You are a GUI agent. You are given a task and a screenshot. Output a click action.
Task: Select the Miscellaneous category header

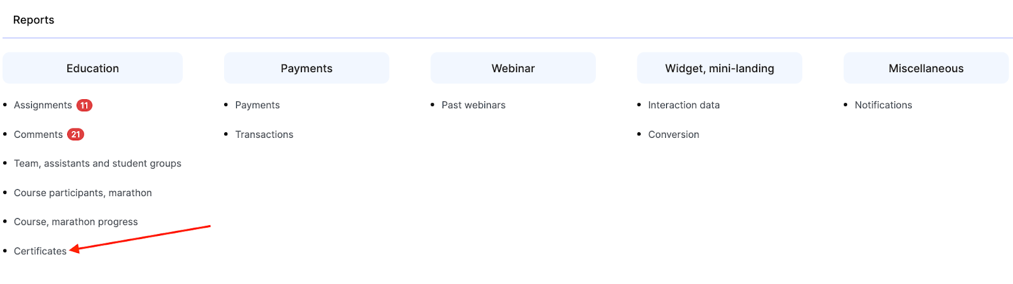(926, 68)
